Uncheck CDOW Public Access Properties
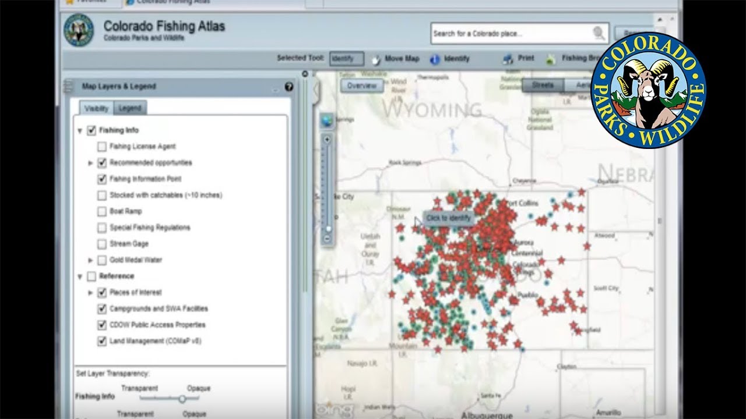746x419 pixels. point(102,325)
